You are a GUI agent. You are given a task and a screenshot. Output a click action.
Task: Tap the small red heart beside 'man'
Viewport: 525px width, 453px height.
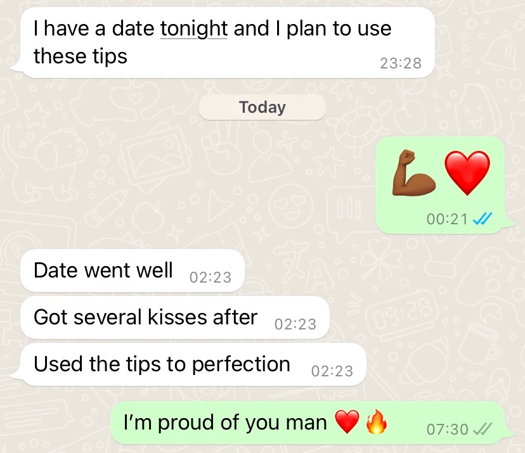pyautogui.click(x=347, y=422)
